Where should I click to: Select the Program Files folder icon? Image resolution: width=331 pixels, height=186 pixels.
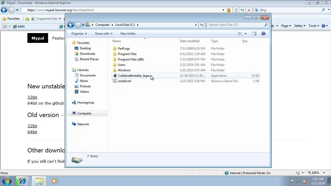115,54
